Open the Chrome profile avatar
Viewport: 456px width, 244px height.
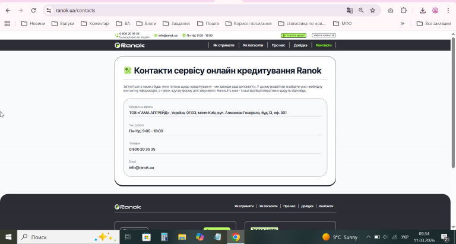(x=435, y=11)
